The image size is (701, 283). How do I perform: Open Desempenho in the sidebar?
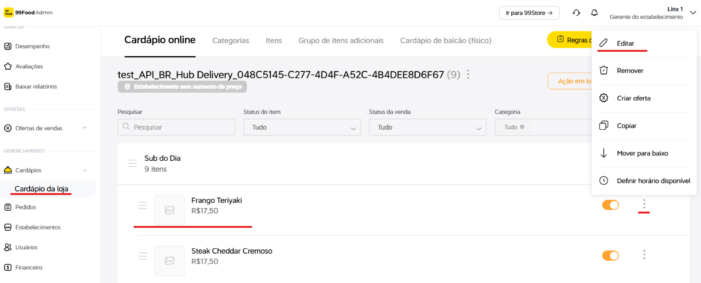[x=32, y=46]
